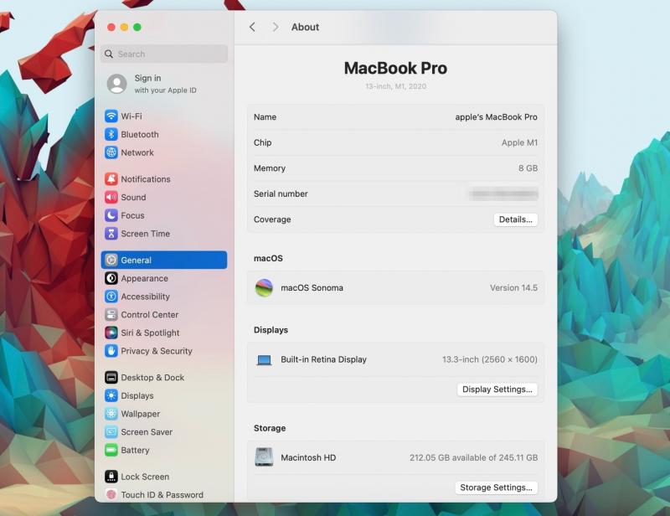
Task: Click the '8 GB' memory value
Action: coord(528,168)
